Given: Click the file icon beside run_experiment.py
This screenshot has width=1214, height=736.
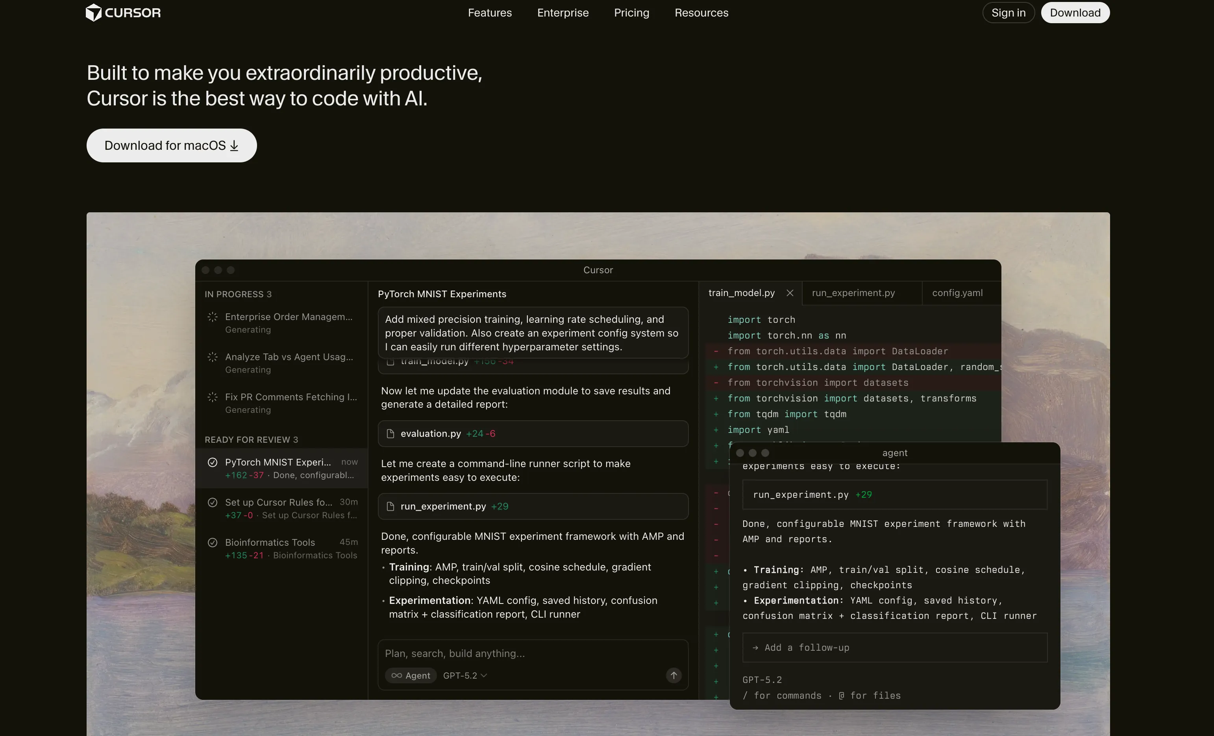Looking at the screenshot, I should pyautogui.click(x=391, y=507).
